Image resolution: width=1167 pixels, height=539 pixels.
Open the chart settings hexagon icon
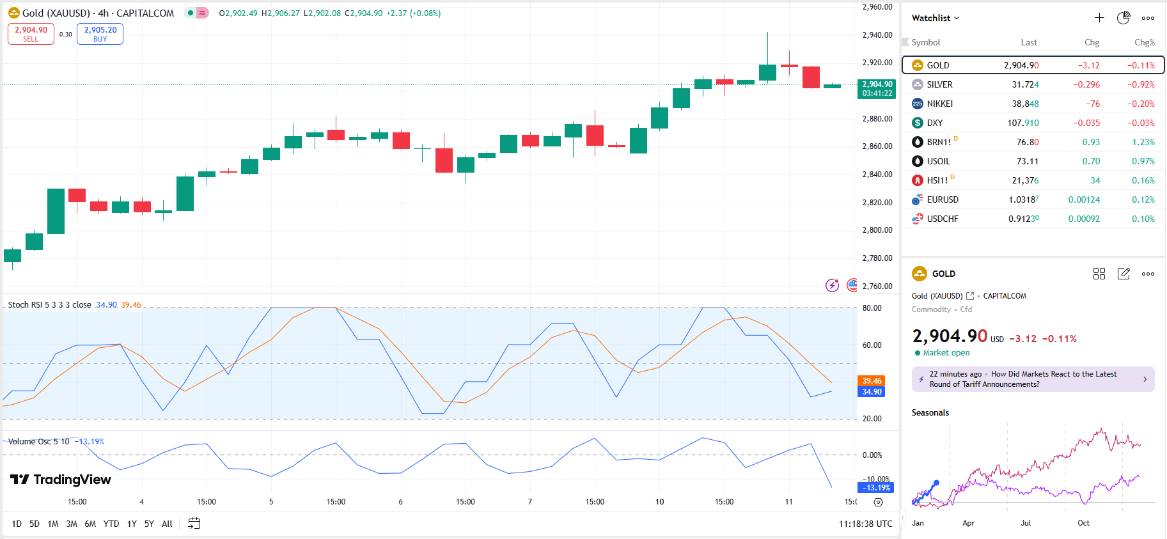[x=878, y=502]
